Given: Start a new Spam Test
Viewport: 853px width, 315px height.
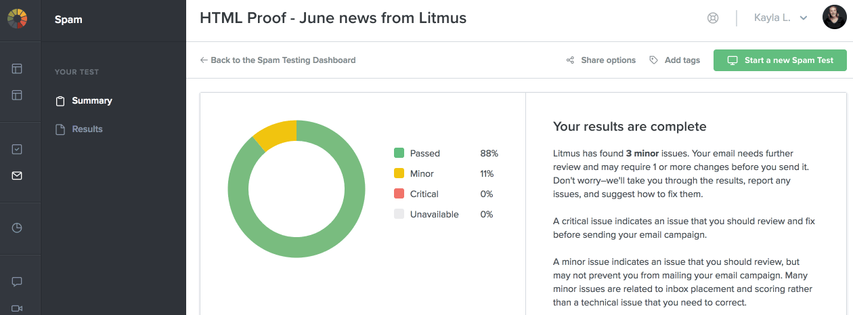Looking at the screenshot, I should click(x=780, y=60).
